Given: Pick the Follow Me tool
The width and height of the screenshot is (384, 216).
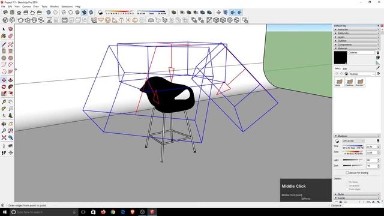Looking at the screenshot, I should (x=11, y=87).
